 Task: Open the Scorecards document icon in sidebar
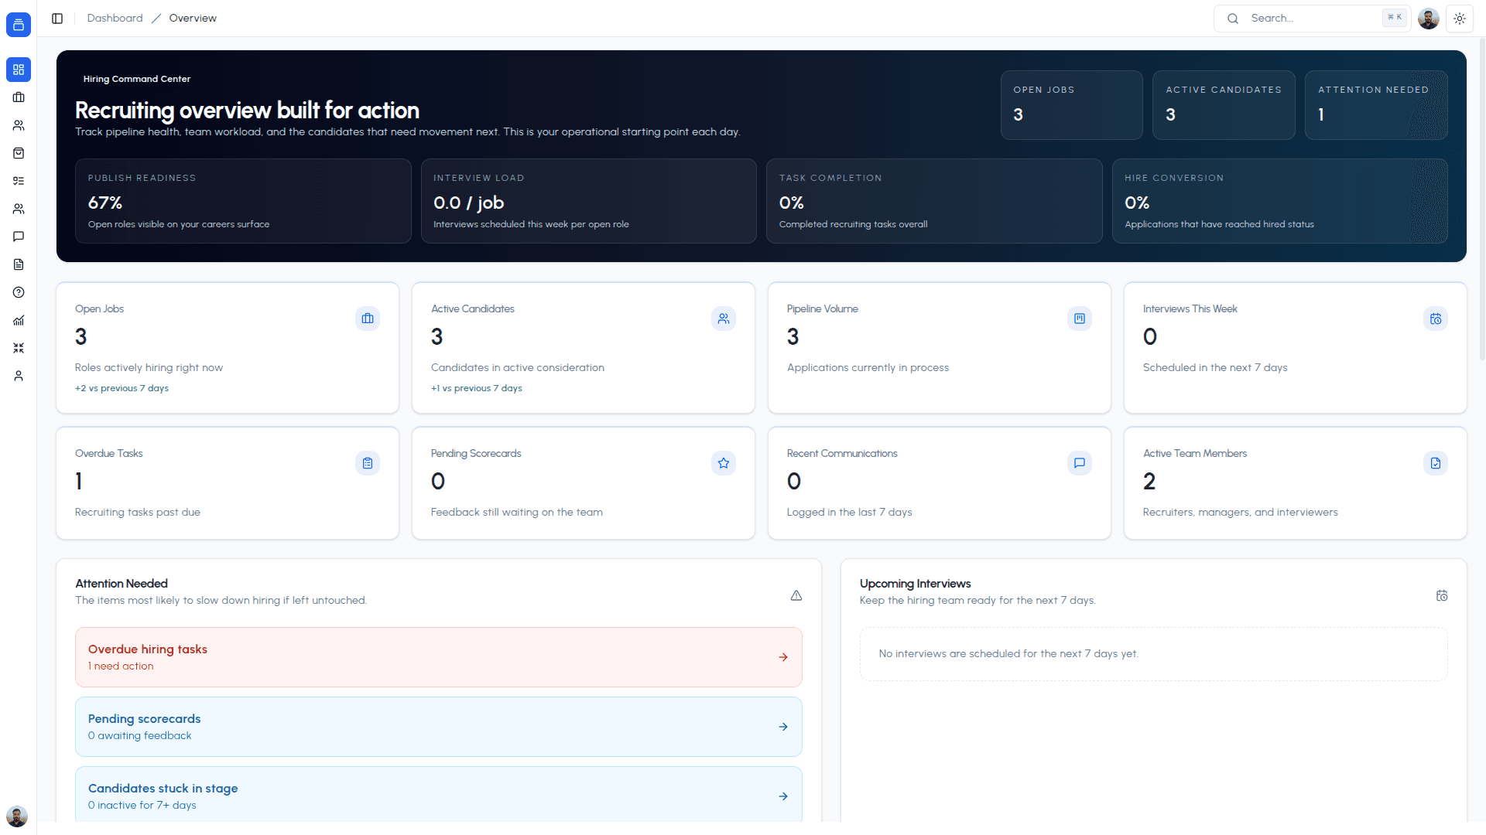point(19,264)
